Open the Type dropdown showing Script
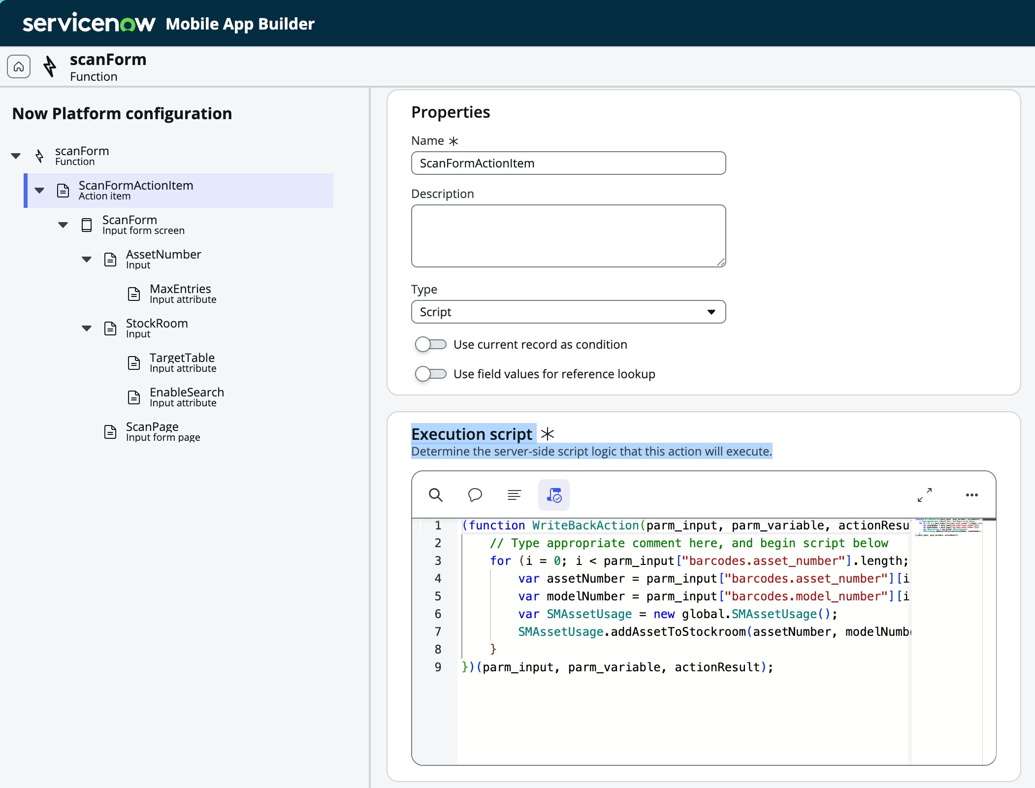1035x788 pixels. (568, 312)
